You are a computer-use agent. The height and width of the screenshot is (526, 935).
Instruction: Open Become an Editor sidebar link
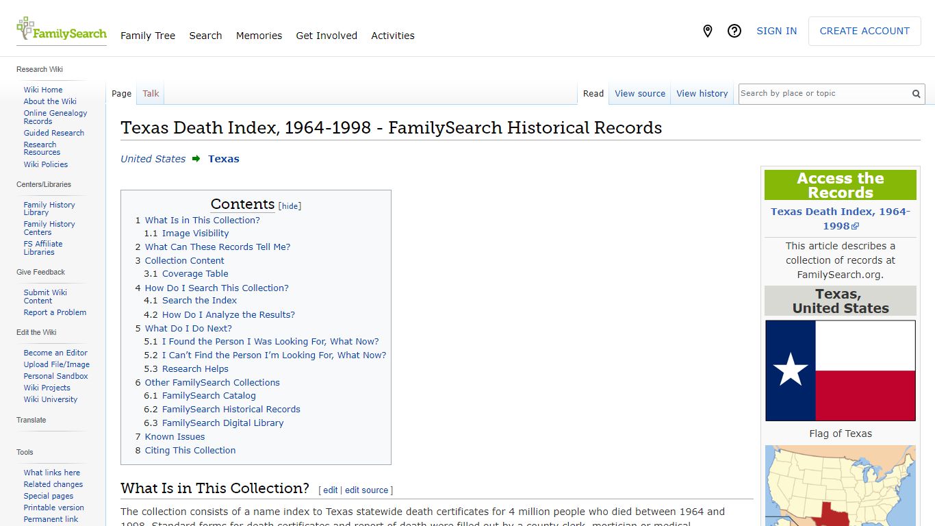coord(55,353)
